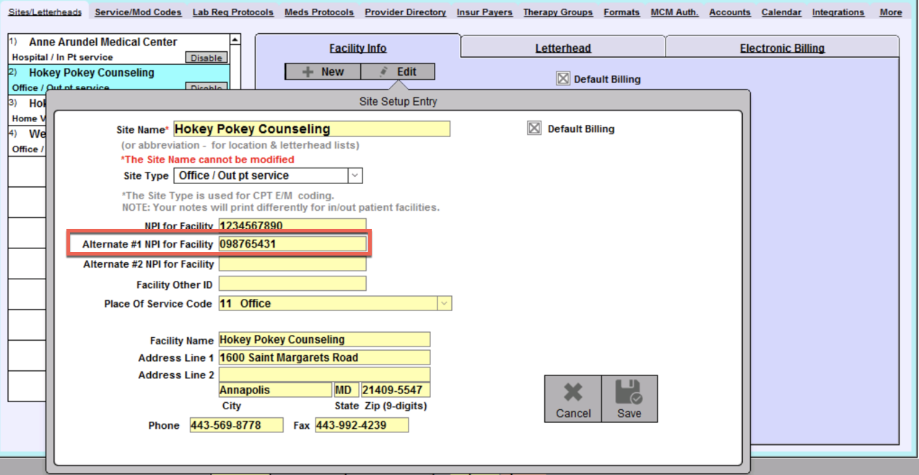919x475 pixels.
Task: Switch to the Letterhead tab
Action: 562,48
